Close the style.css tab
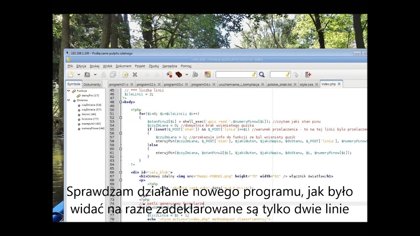 click(x=317, y=85)
